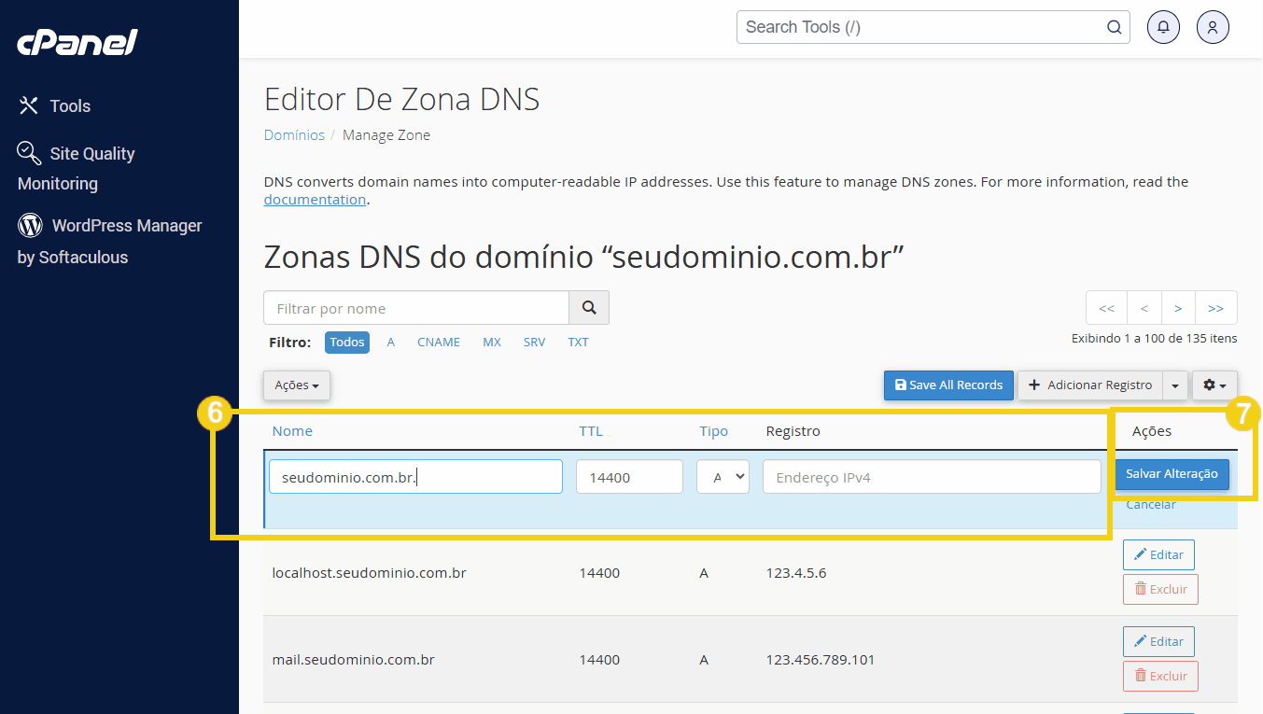This screenshot has width=1263, height=714.
Task: Click Save All Records
Action: click(948, 385)
